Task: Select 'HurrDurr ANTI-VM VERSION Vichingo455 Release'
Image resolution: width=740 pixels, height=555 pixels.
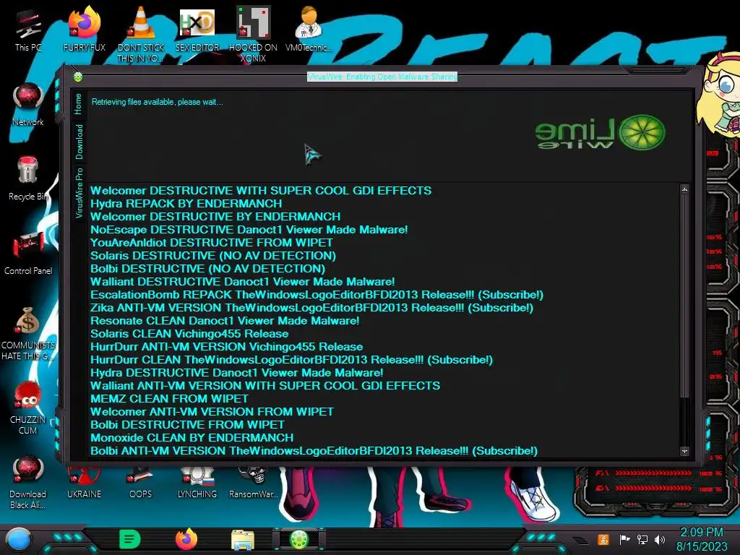Action: [226, 347]
